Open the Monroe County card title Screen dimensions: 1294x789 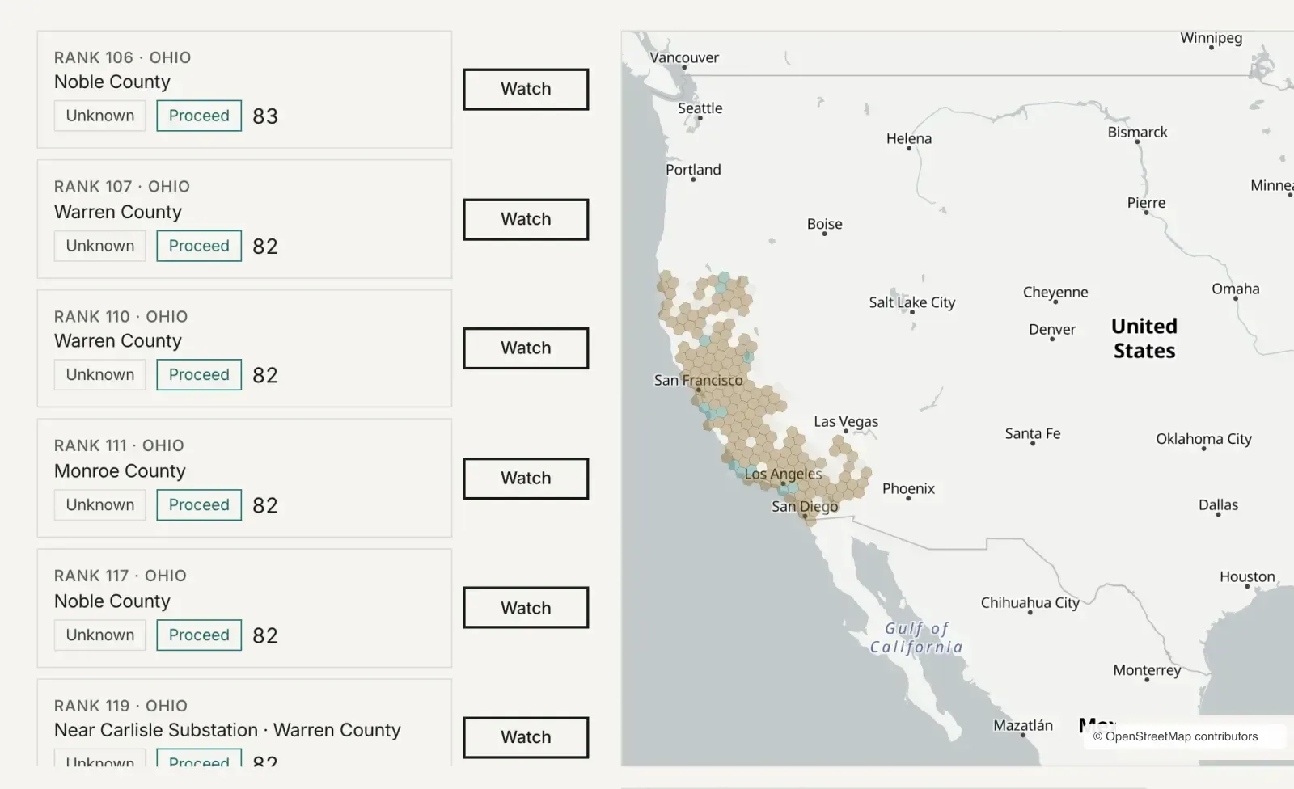click(x=120, y=470)
